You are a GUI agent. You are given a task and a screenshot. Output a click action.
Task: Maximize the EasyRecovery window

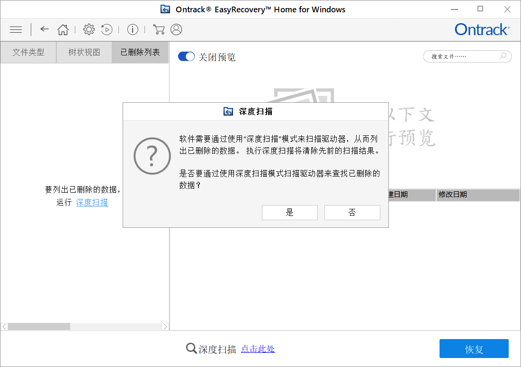[x=480, y=9]
